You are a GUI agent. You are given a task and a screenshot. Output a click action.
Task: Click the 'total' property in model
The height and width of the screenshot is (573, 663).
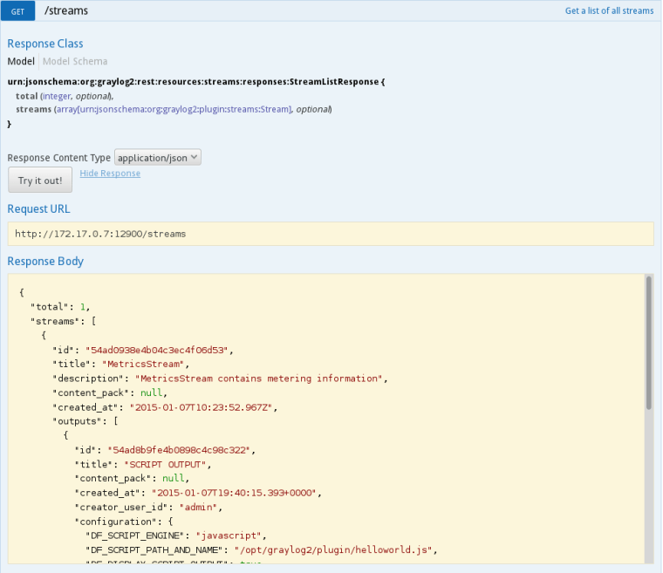27,95
